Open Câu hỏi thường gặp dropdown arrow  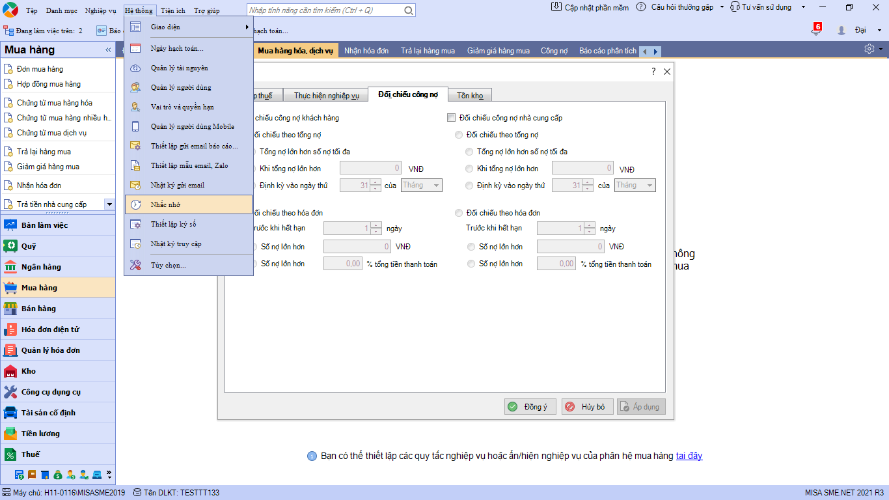click(722, 7)
